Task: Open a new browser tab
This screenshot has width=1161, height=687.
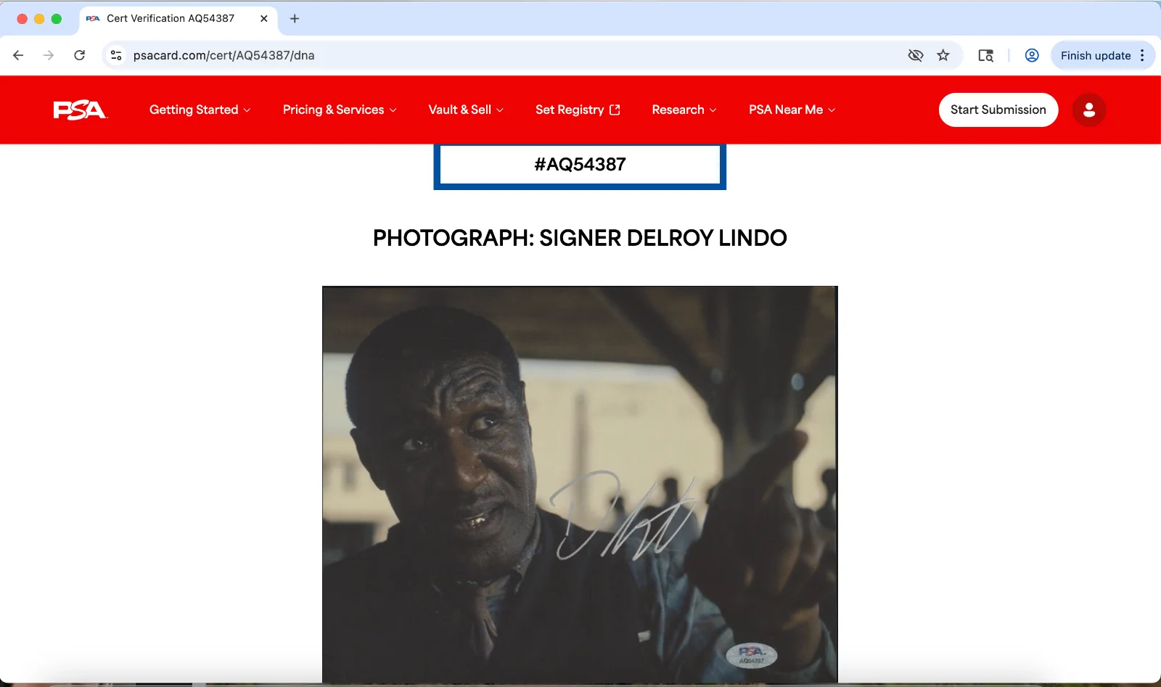Action: 295,19
